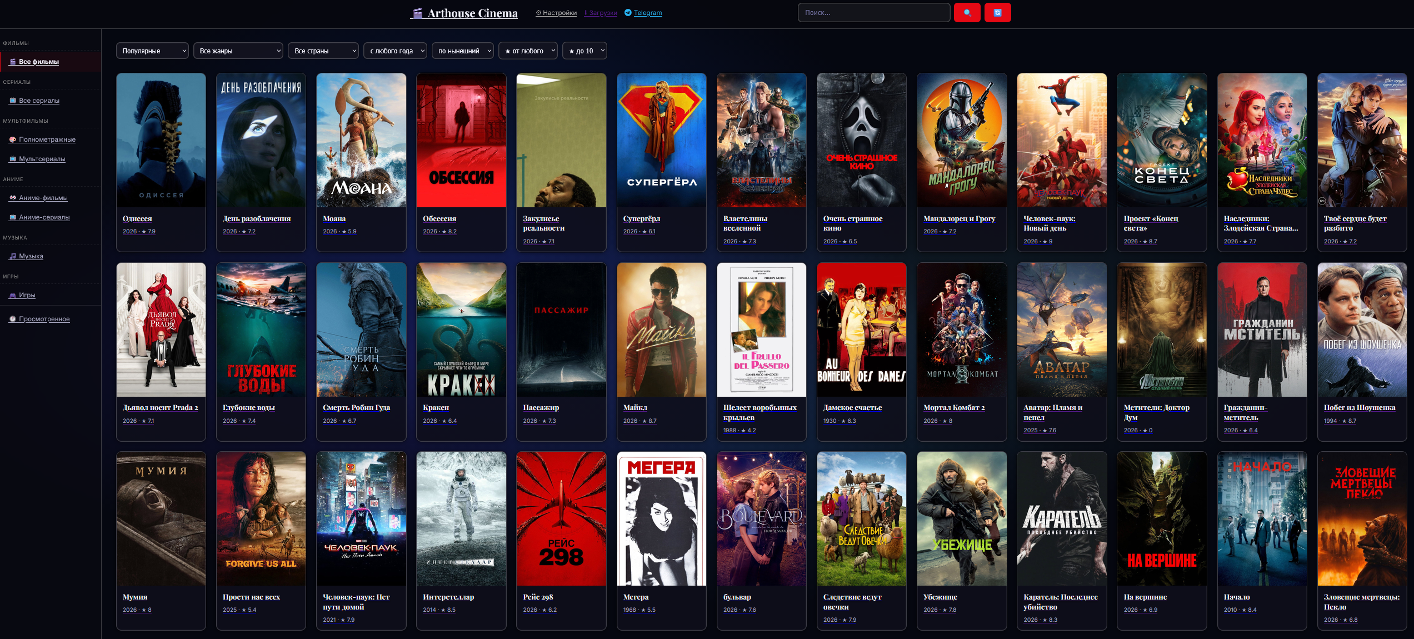Screen dimensions: 1414x639
Task: Open the Il Frullo del Passero poster
Action: pyautogui.click(x=762, y=330)
